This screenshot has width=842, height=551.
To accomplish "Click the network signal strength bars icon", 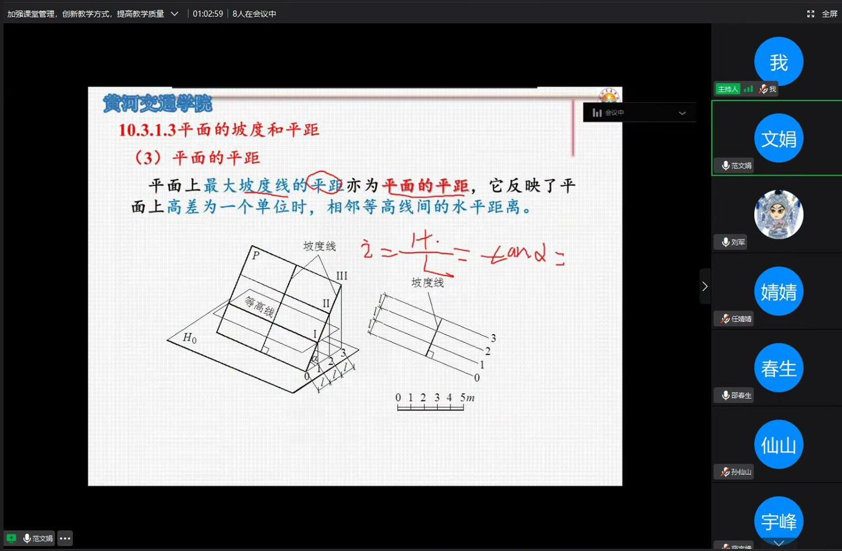I will 748,88.
